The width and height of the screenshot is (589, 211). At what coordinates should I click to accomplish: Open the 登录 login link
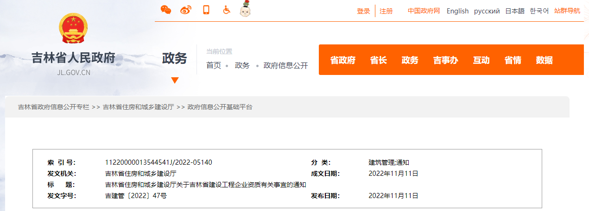point(363,11)
